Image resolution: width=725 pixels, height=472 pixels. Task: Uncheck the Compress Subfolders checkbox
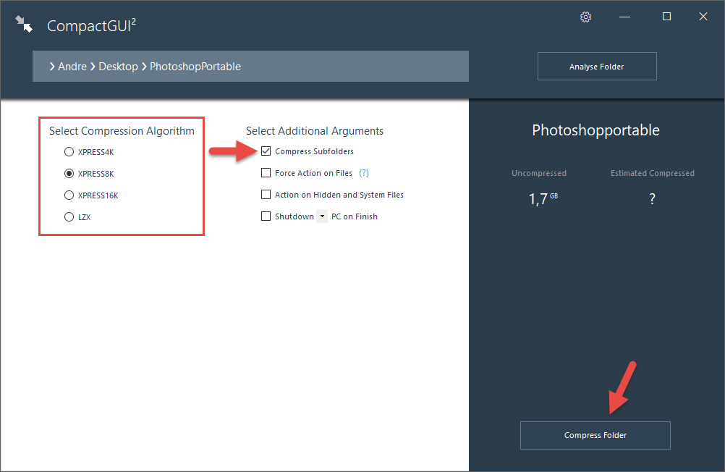[266, 151]
